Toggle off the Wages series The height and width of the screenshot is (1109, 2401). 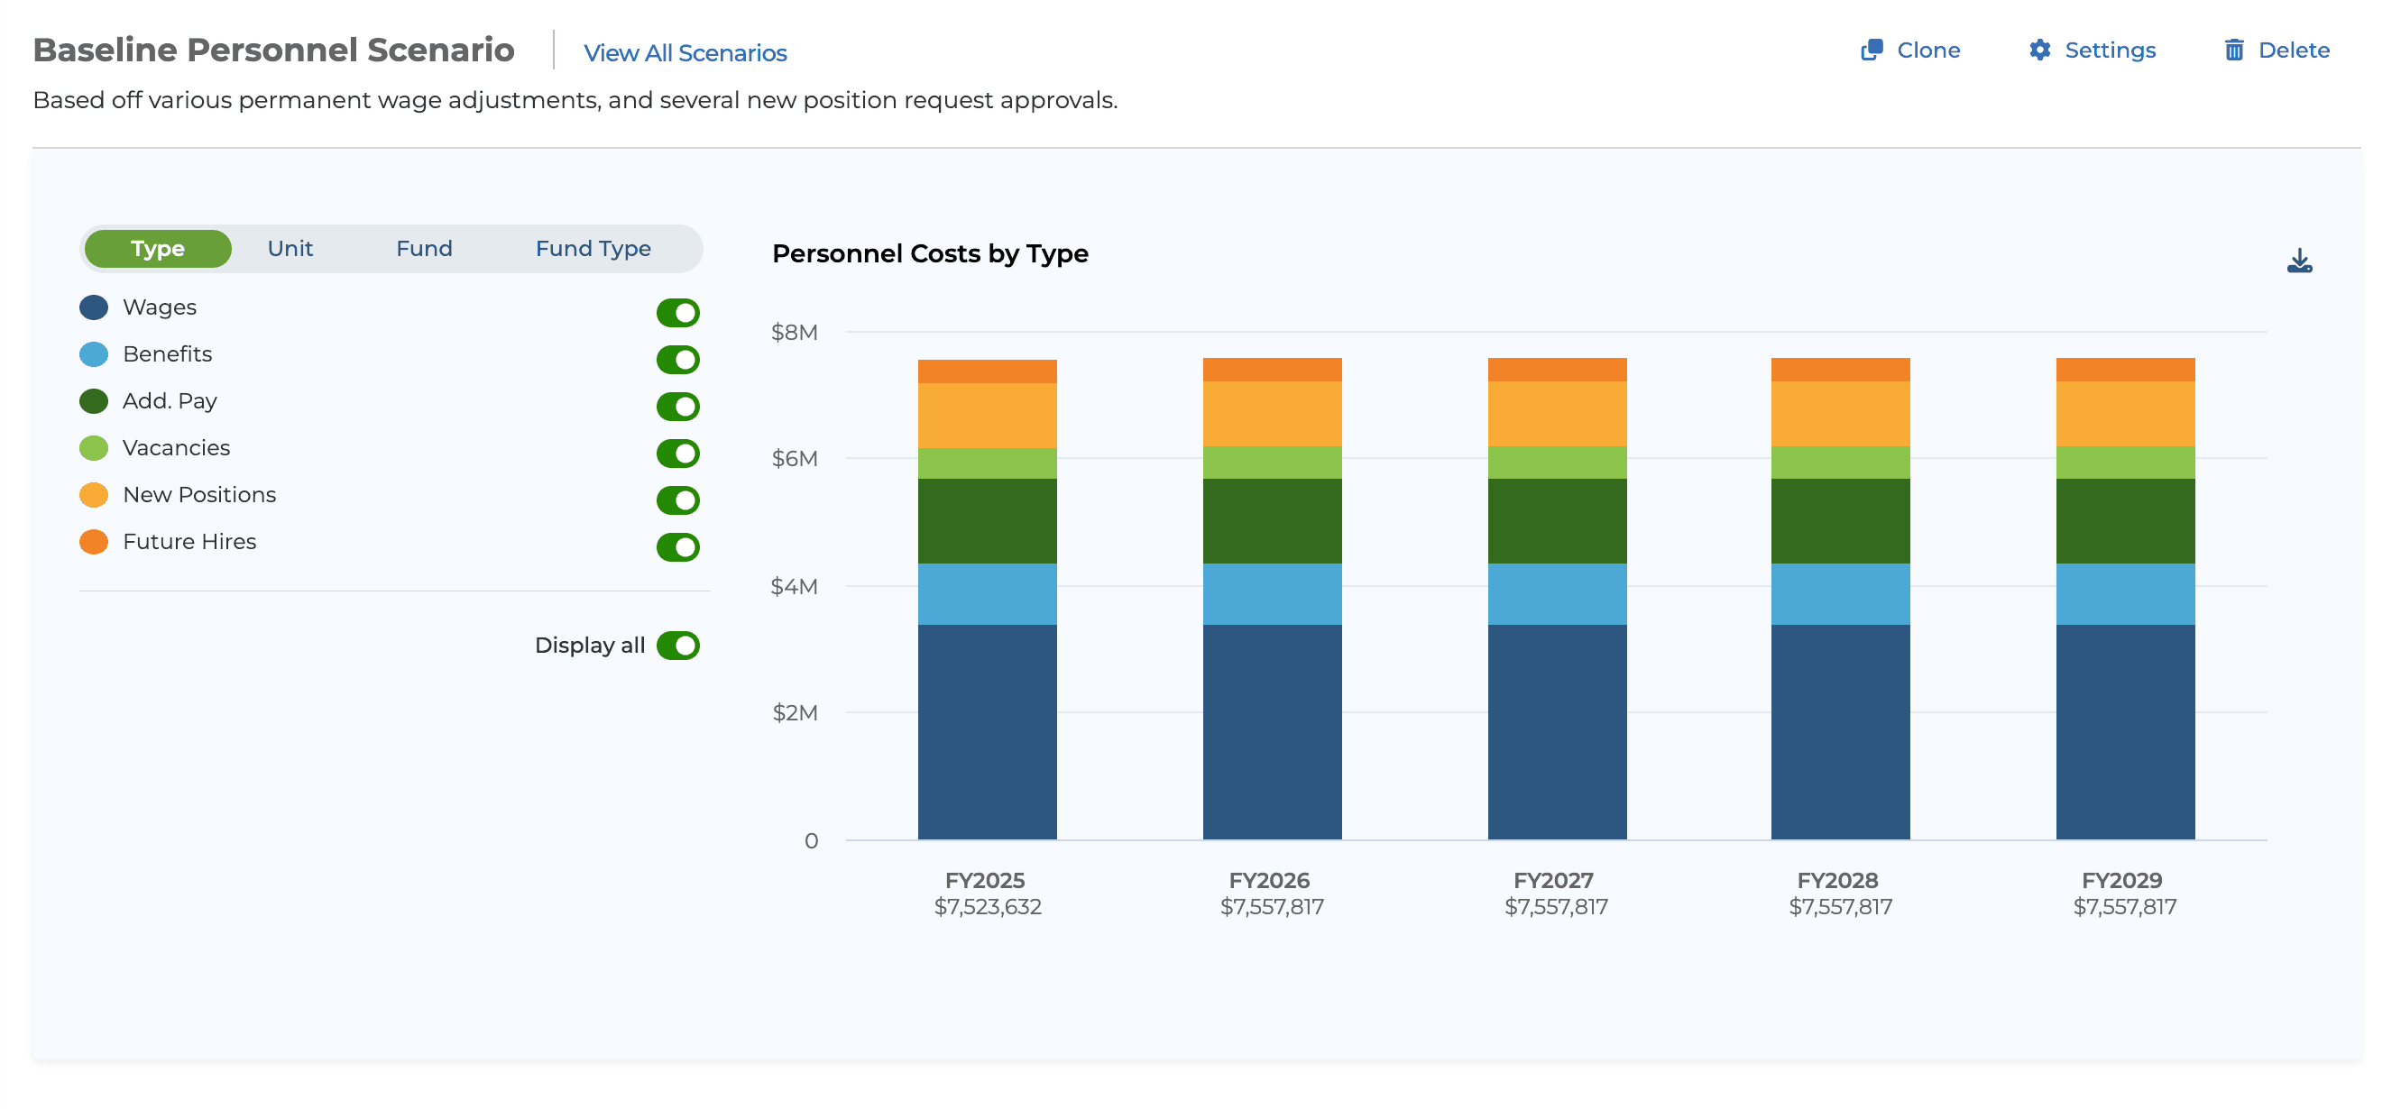[x=677, y=312]
